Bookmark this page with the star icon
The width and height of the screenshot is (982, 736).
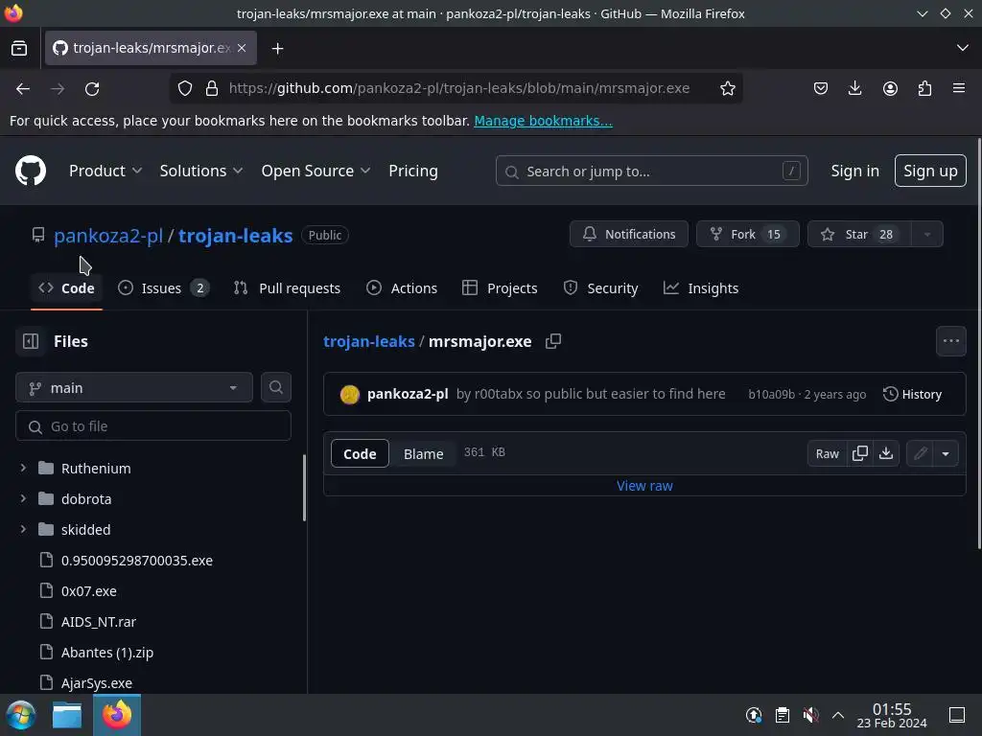coord(727,88)
